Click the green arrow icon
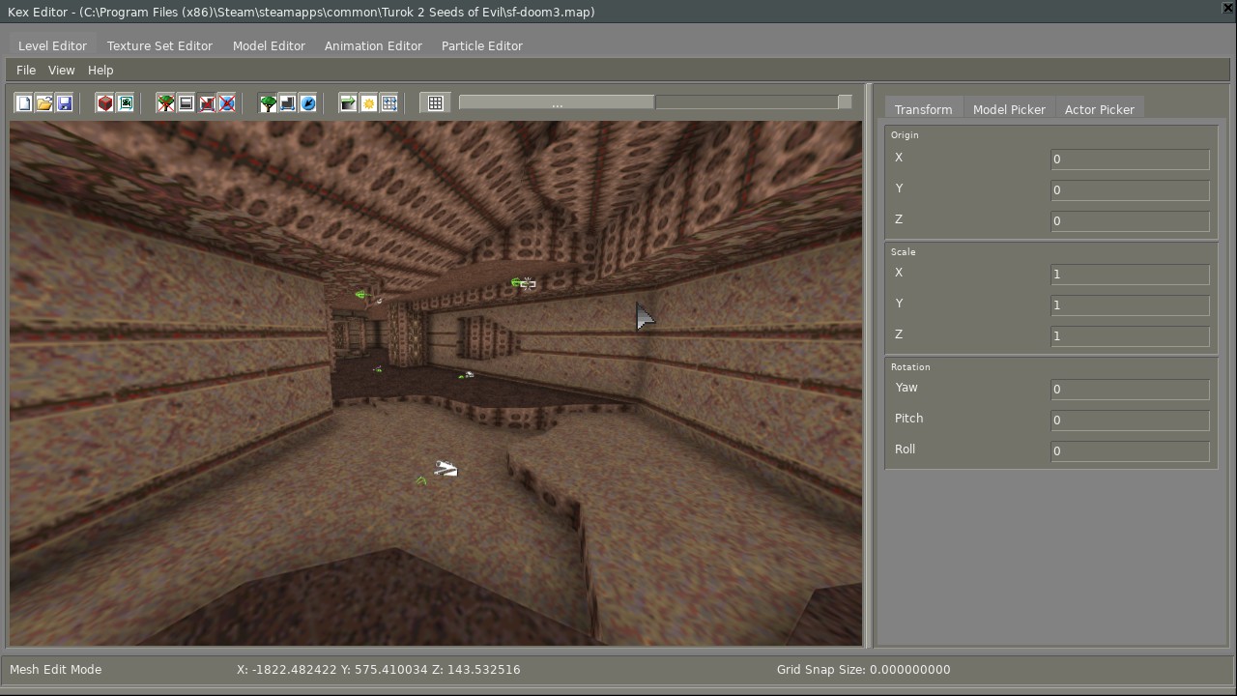 coord(348,103)
